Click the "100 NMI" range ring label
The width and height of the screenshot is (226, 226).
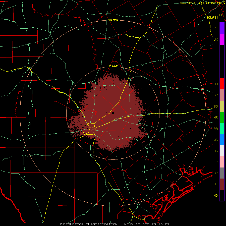[x=113, y=20]
